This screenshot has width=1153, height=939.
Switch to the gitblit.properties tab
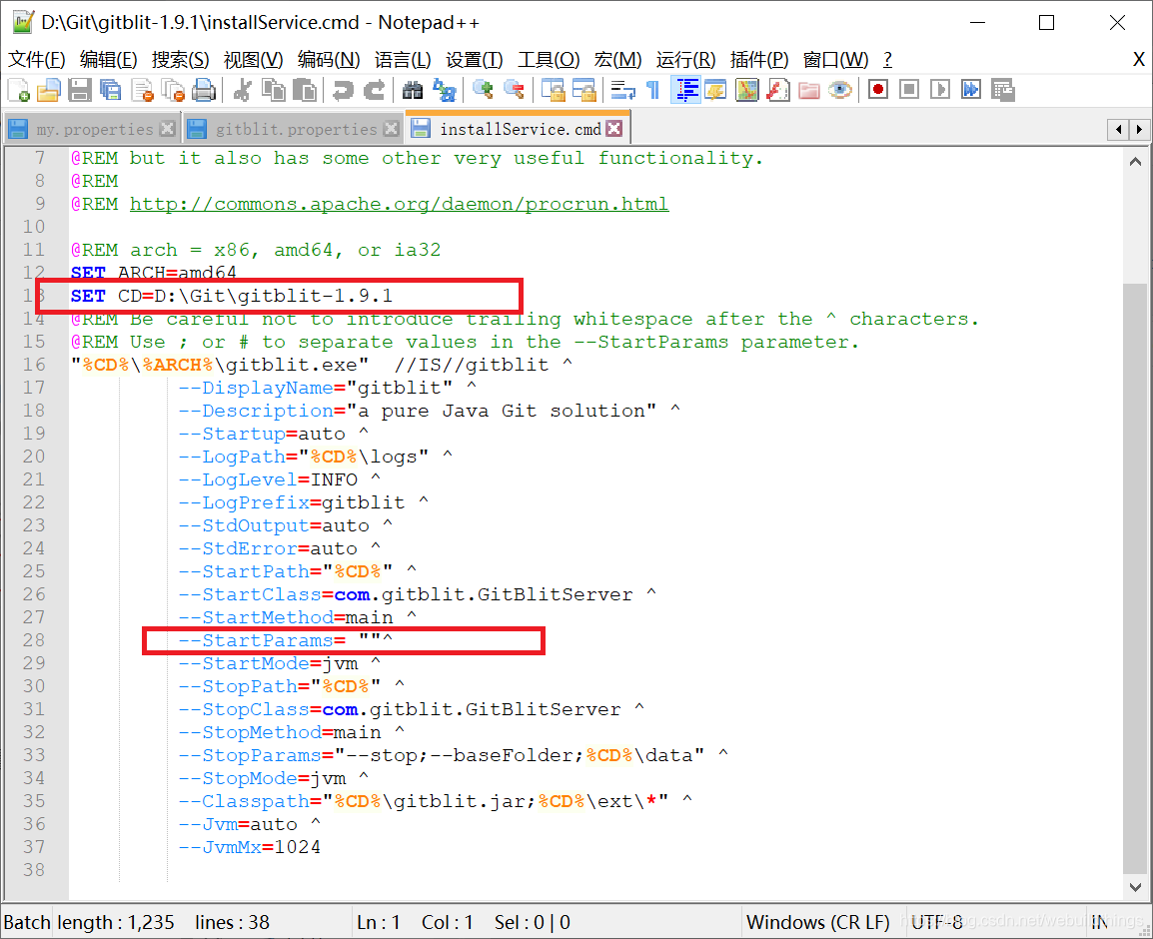click(294, 130)
